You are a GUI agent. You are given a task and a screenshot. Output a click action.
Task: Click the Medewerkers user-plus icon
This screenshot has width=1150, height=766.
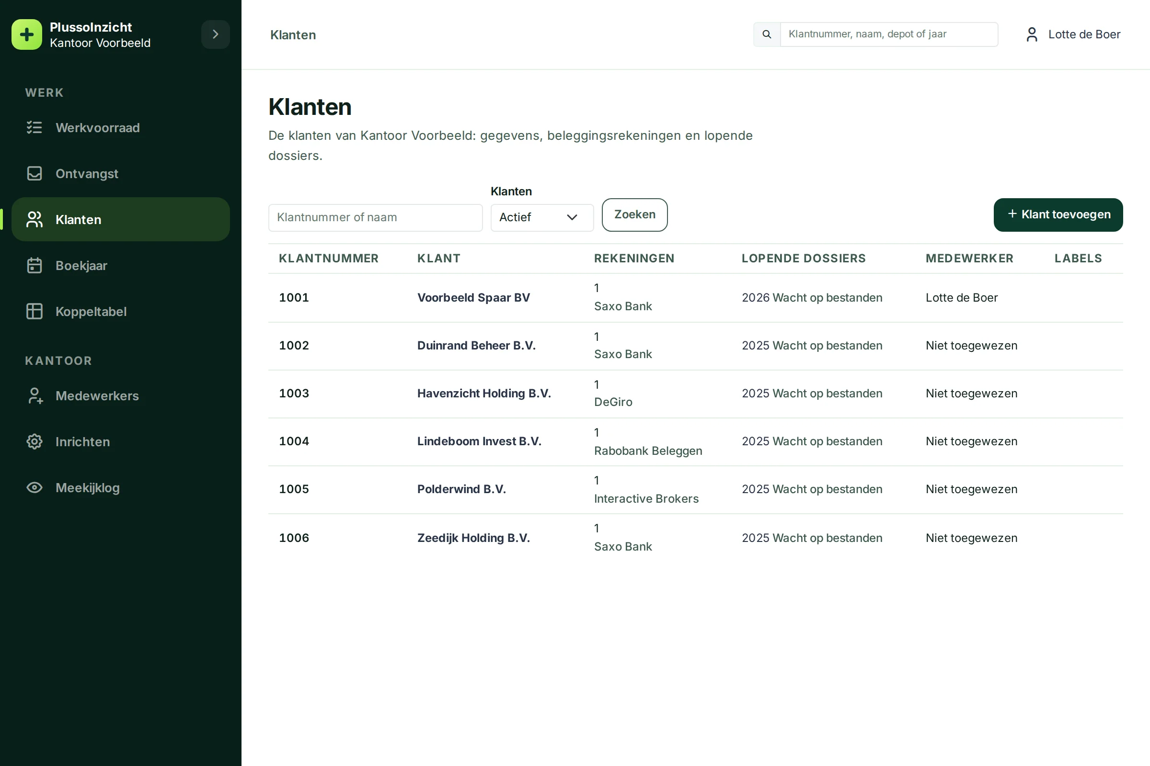pyautogui.click(x=34, y=396)
